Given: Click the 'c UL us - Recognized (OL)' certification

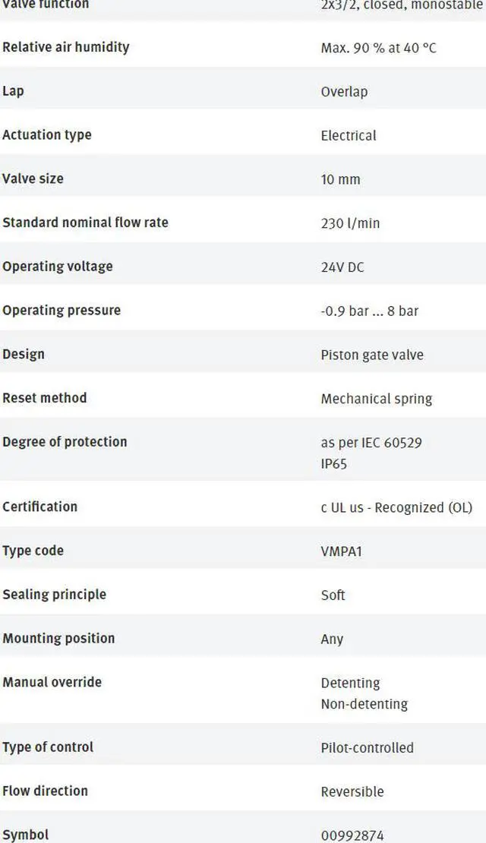Looking at the screenshot, I should tap(396, 507).
